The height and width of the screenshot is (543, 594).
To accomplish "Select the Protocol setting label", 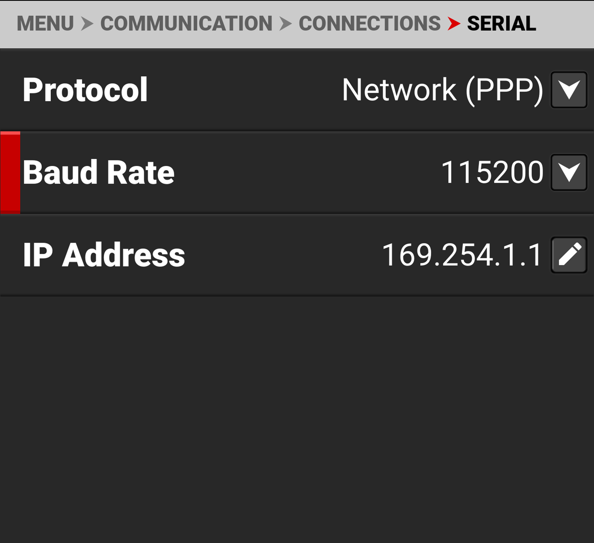I will point(85,90).
